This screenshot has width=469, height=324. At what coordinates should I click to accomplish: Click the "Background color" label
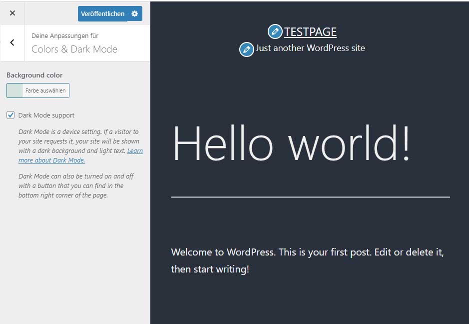[34, 75]
